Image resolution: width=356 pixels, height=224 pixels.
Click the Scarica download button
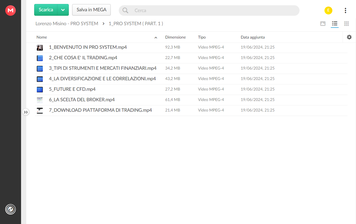46,10
